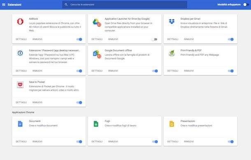Click the Save to Pocket icon
Viewport: 251px width, 160px height.
tap(20, 84)
